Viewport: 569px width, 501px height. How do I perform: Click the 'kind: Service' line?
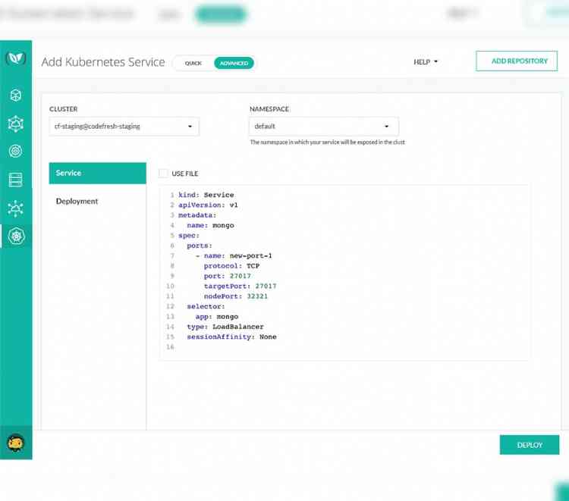(x=206, y=195)
